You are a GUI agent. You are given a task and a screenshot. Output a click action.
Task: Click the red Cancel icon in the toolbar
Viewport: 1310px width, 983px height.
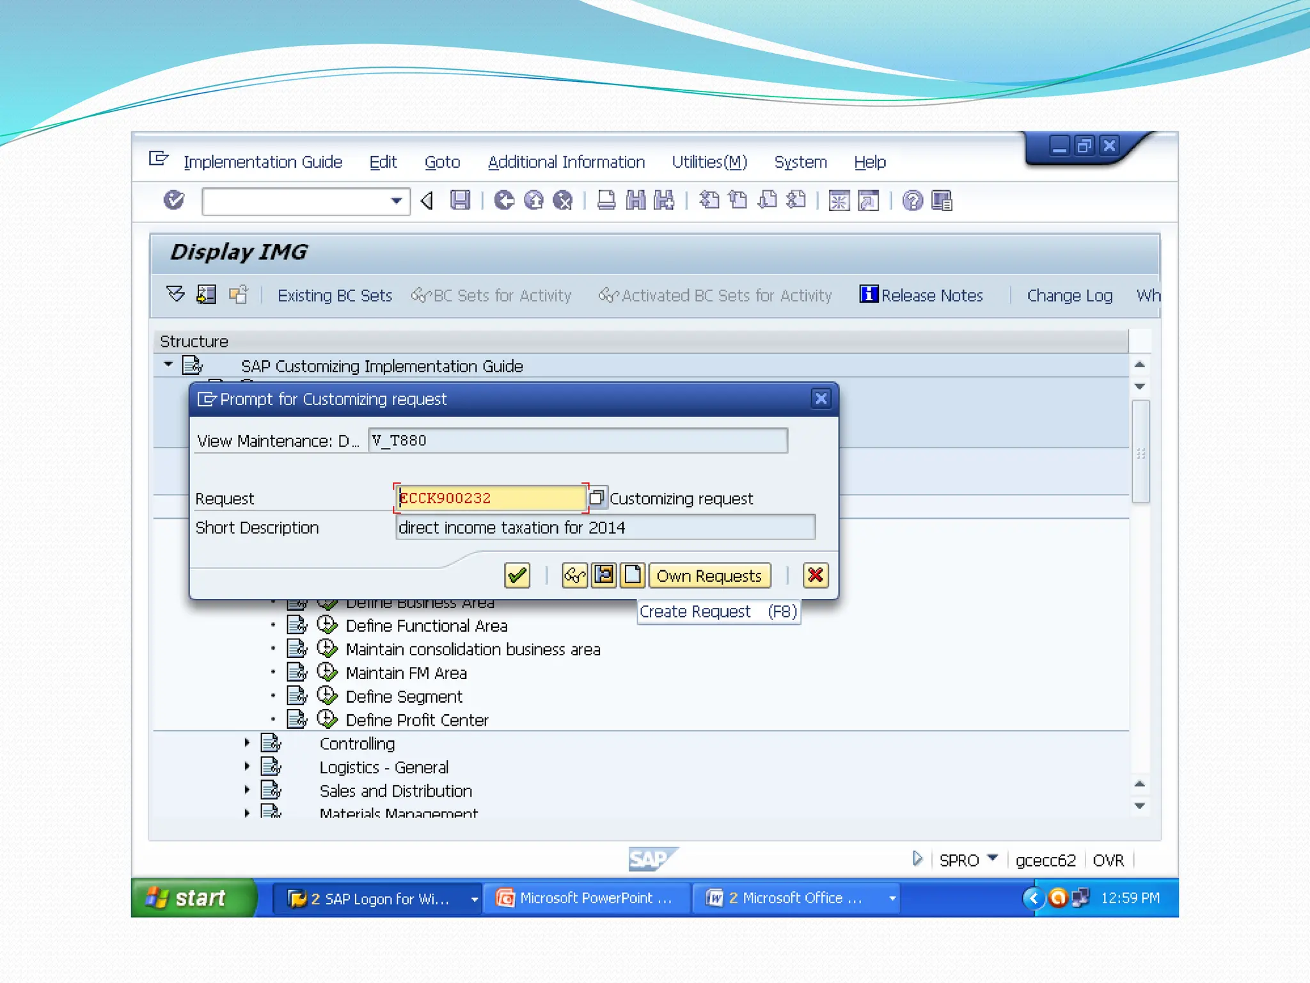[x=563, y=200]
